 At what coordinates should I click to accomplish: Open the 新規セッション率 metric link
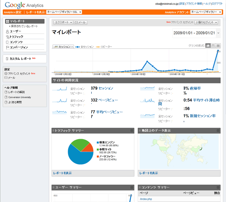click(x=203, y=116)
